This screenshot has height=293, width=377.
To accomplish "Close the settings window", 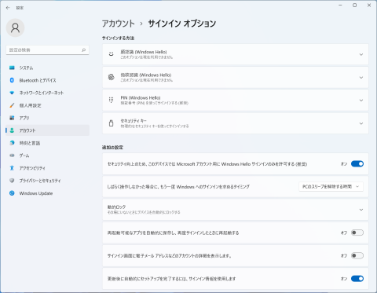I will 369,5.
